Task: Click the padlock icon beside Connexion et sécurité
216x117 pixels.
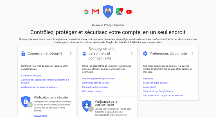Action: [x=23, y=53]
